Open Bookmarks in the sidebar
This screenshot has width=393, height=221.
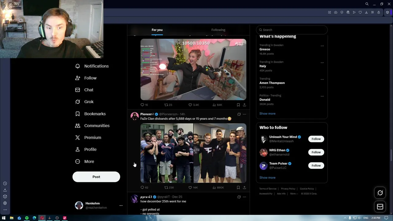[90, 114]
